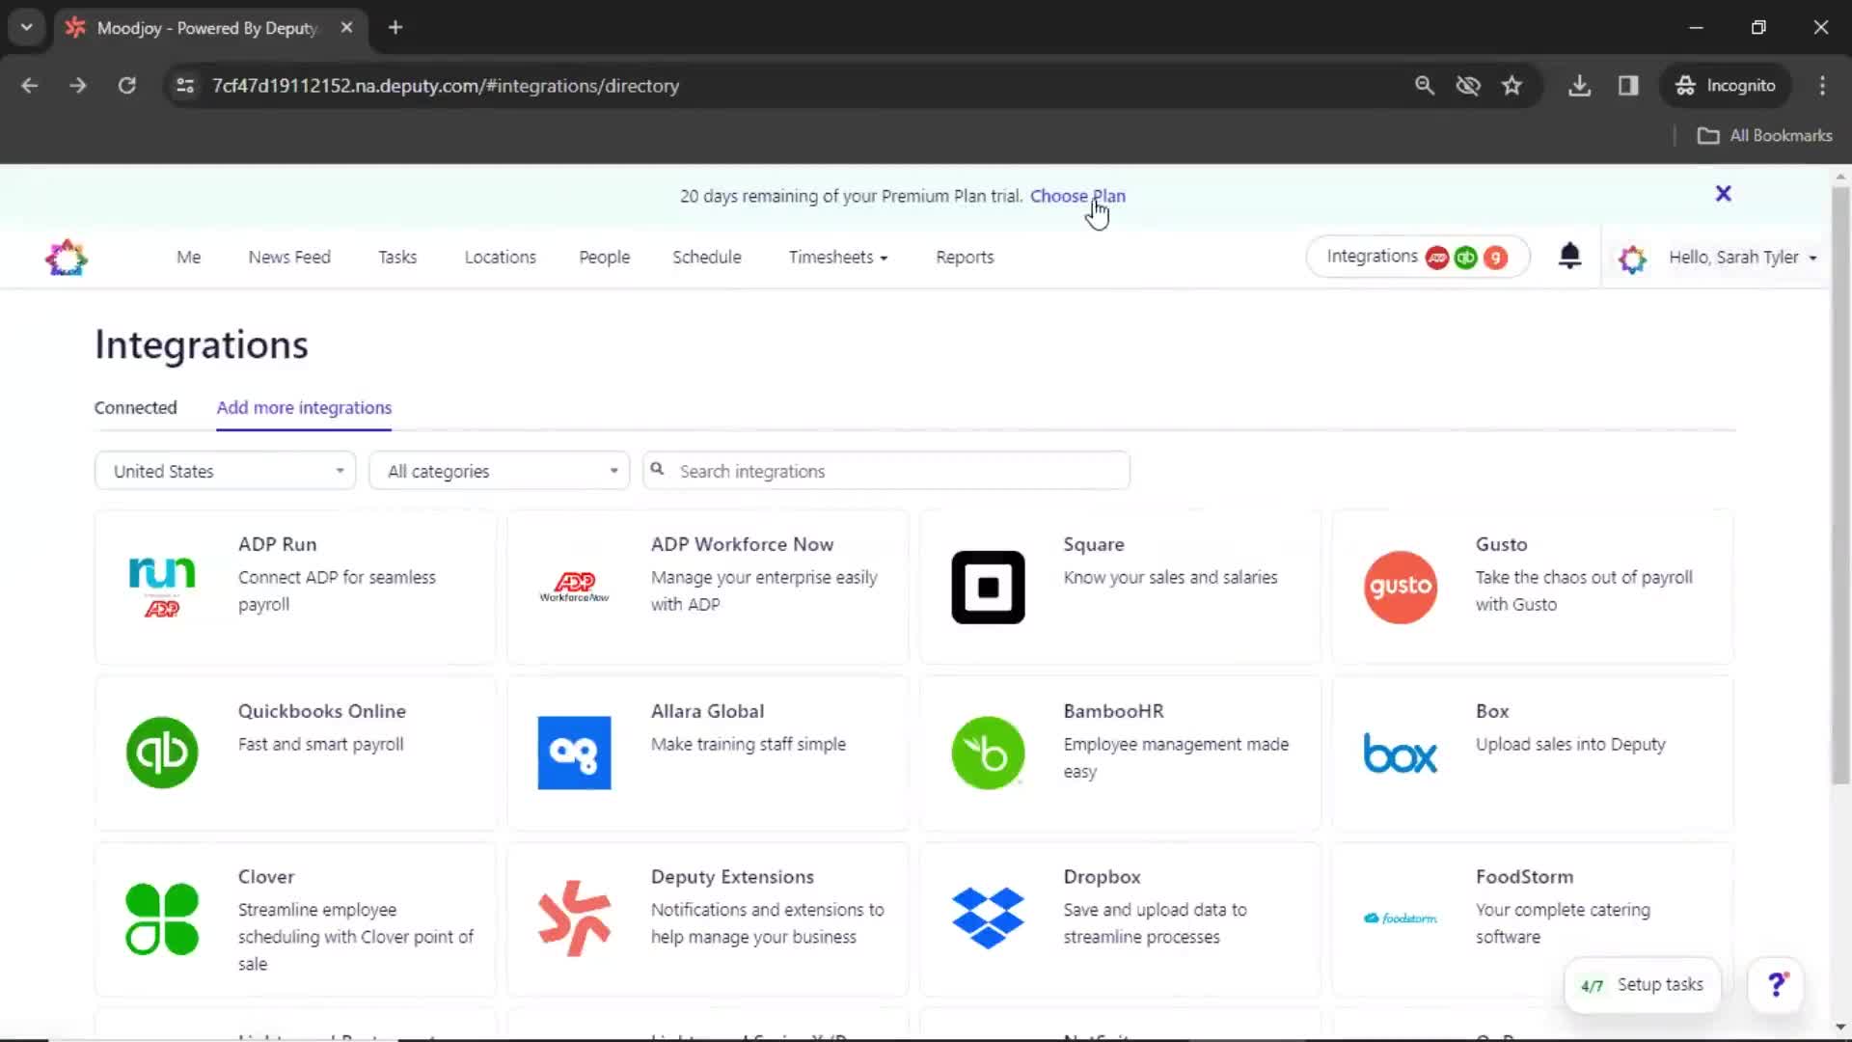Open the Deputy Extensions logo

[574, 919]
